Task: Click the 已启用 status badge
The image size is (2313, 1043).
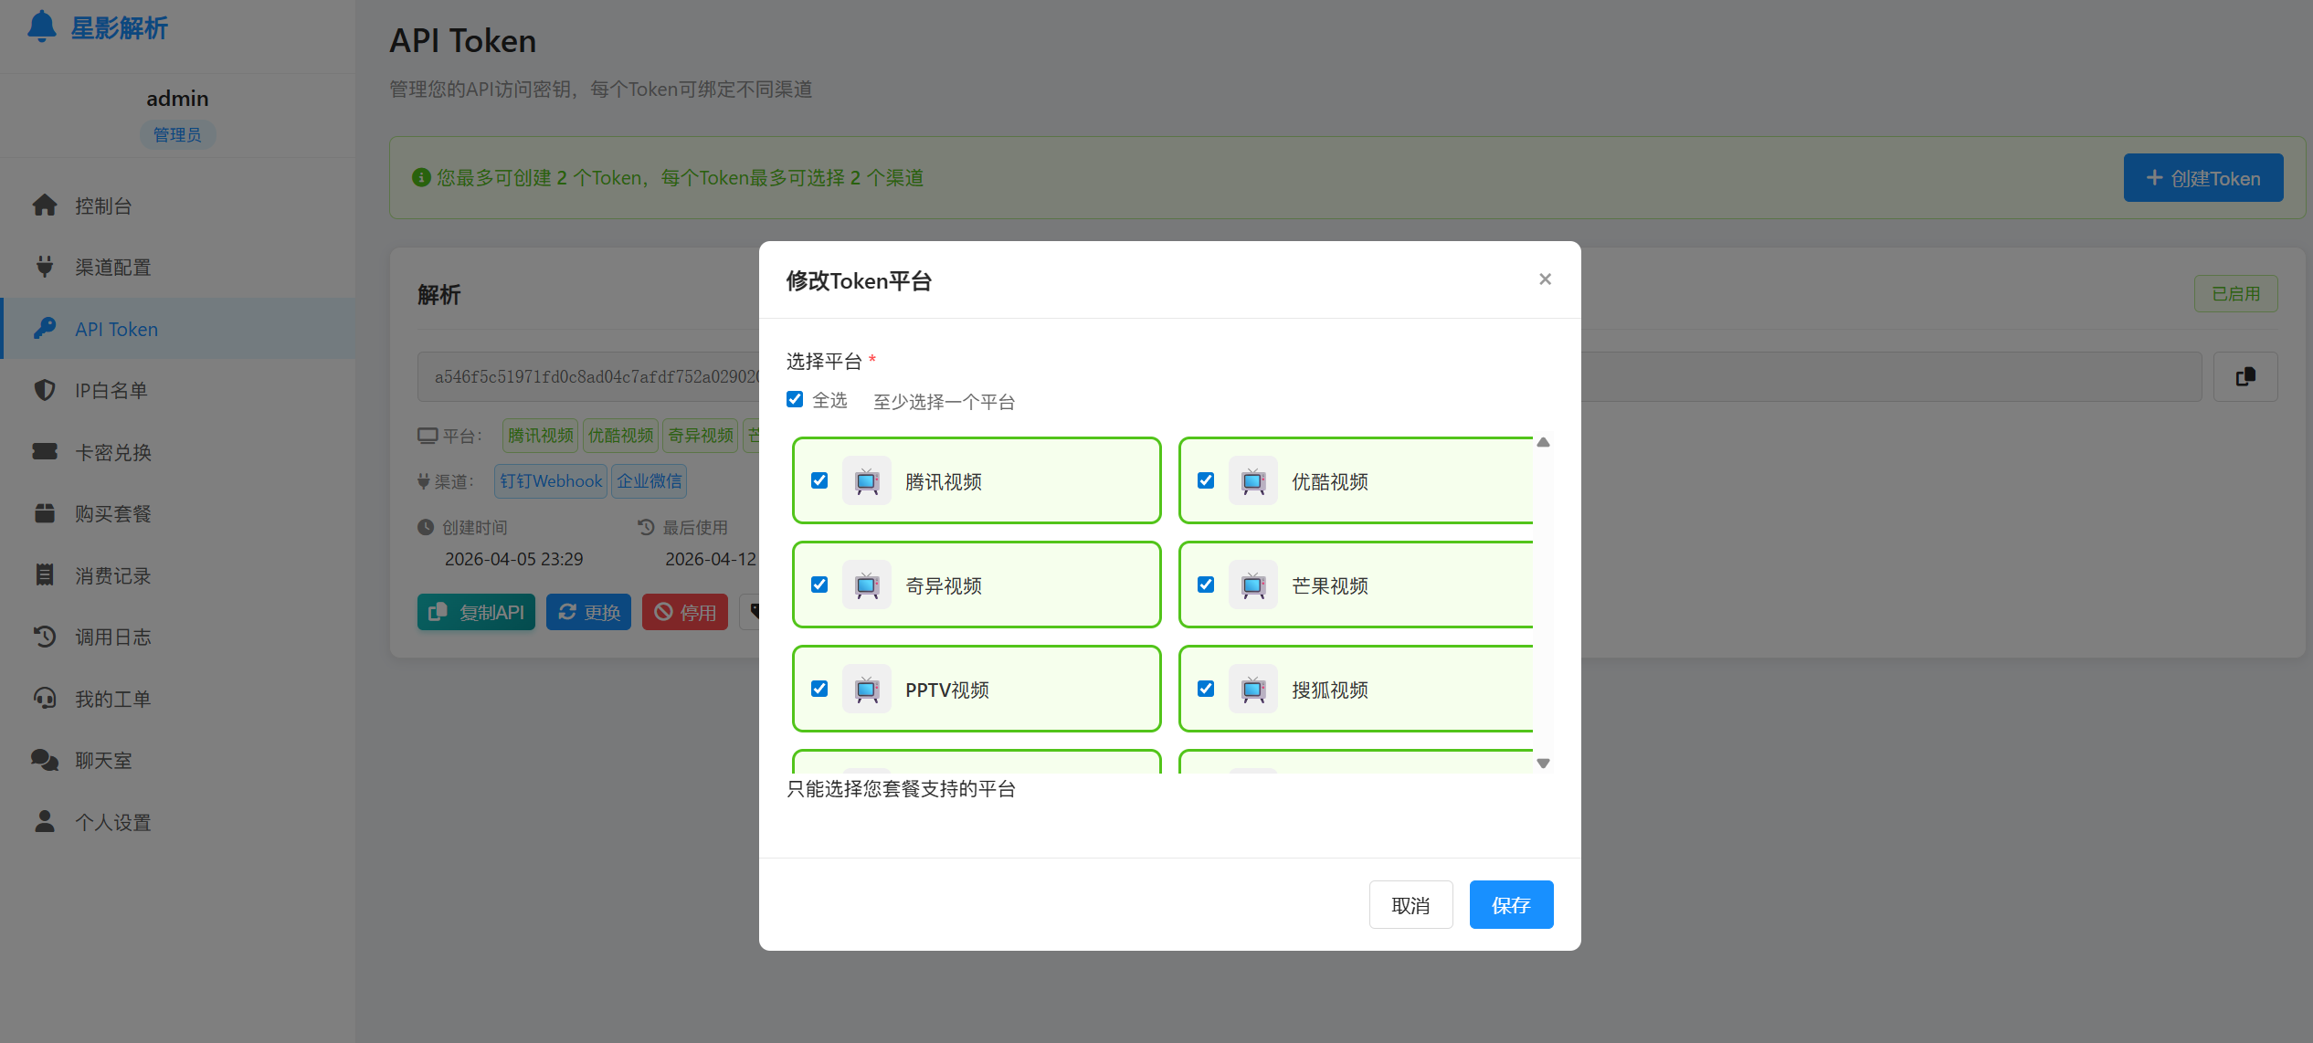Action: tap(2235, 293)
